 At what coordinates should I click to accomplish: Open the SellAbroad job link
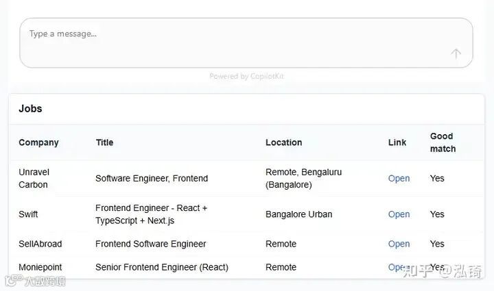[x=399, y=244]
